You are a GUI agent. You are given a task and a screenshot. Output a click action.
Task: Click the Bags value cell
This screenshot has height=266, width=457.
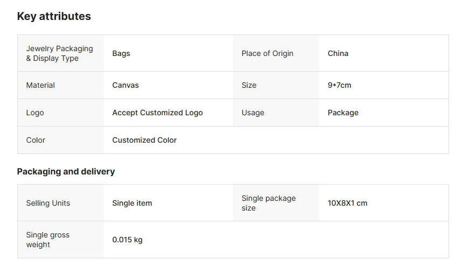coord(121,53)
